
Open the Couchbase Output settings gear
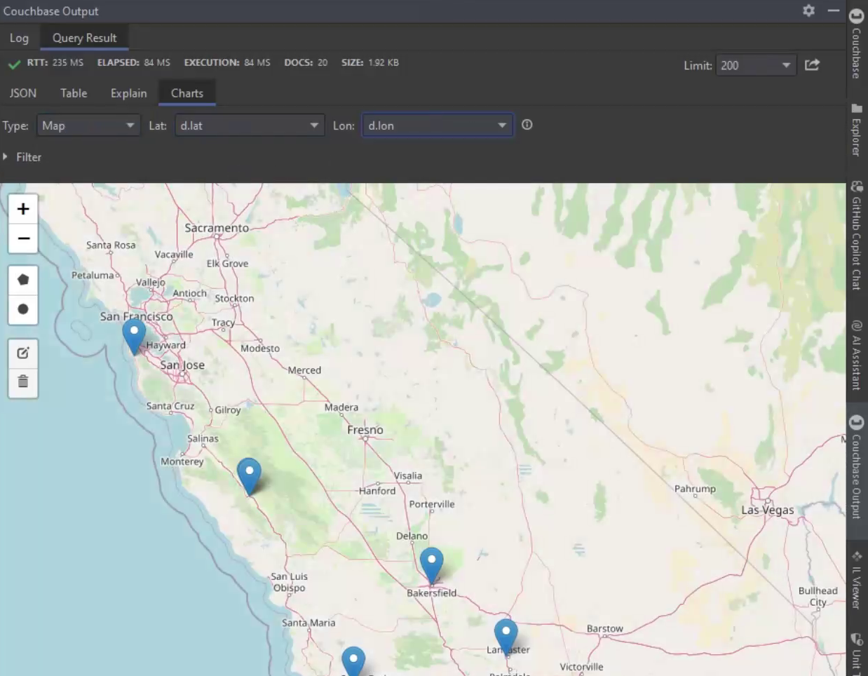point(808,11)
